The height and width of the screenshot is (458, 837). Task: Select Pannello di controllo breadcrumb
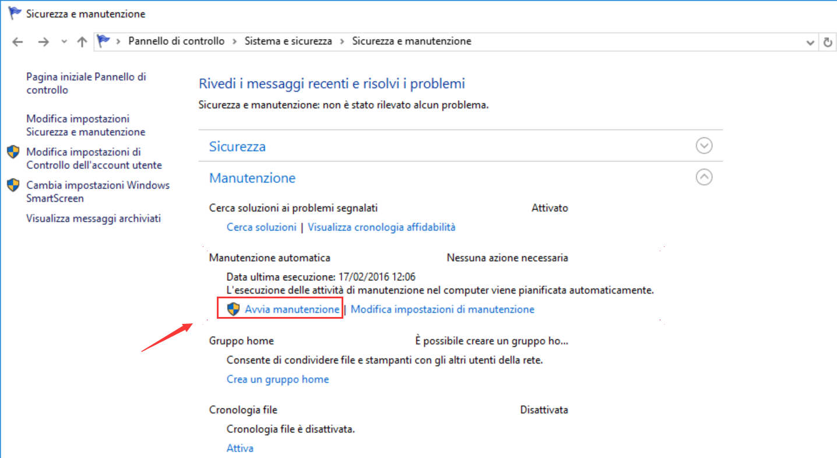(176, 41)
